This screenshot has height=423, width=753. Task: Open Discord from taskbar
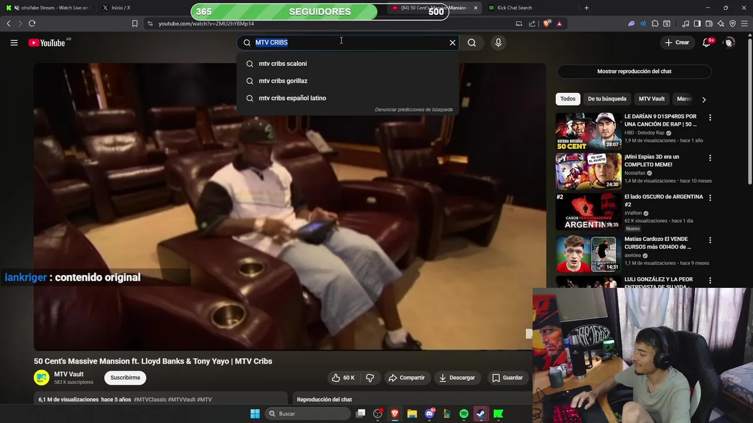point(429,414)
